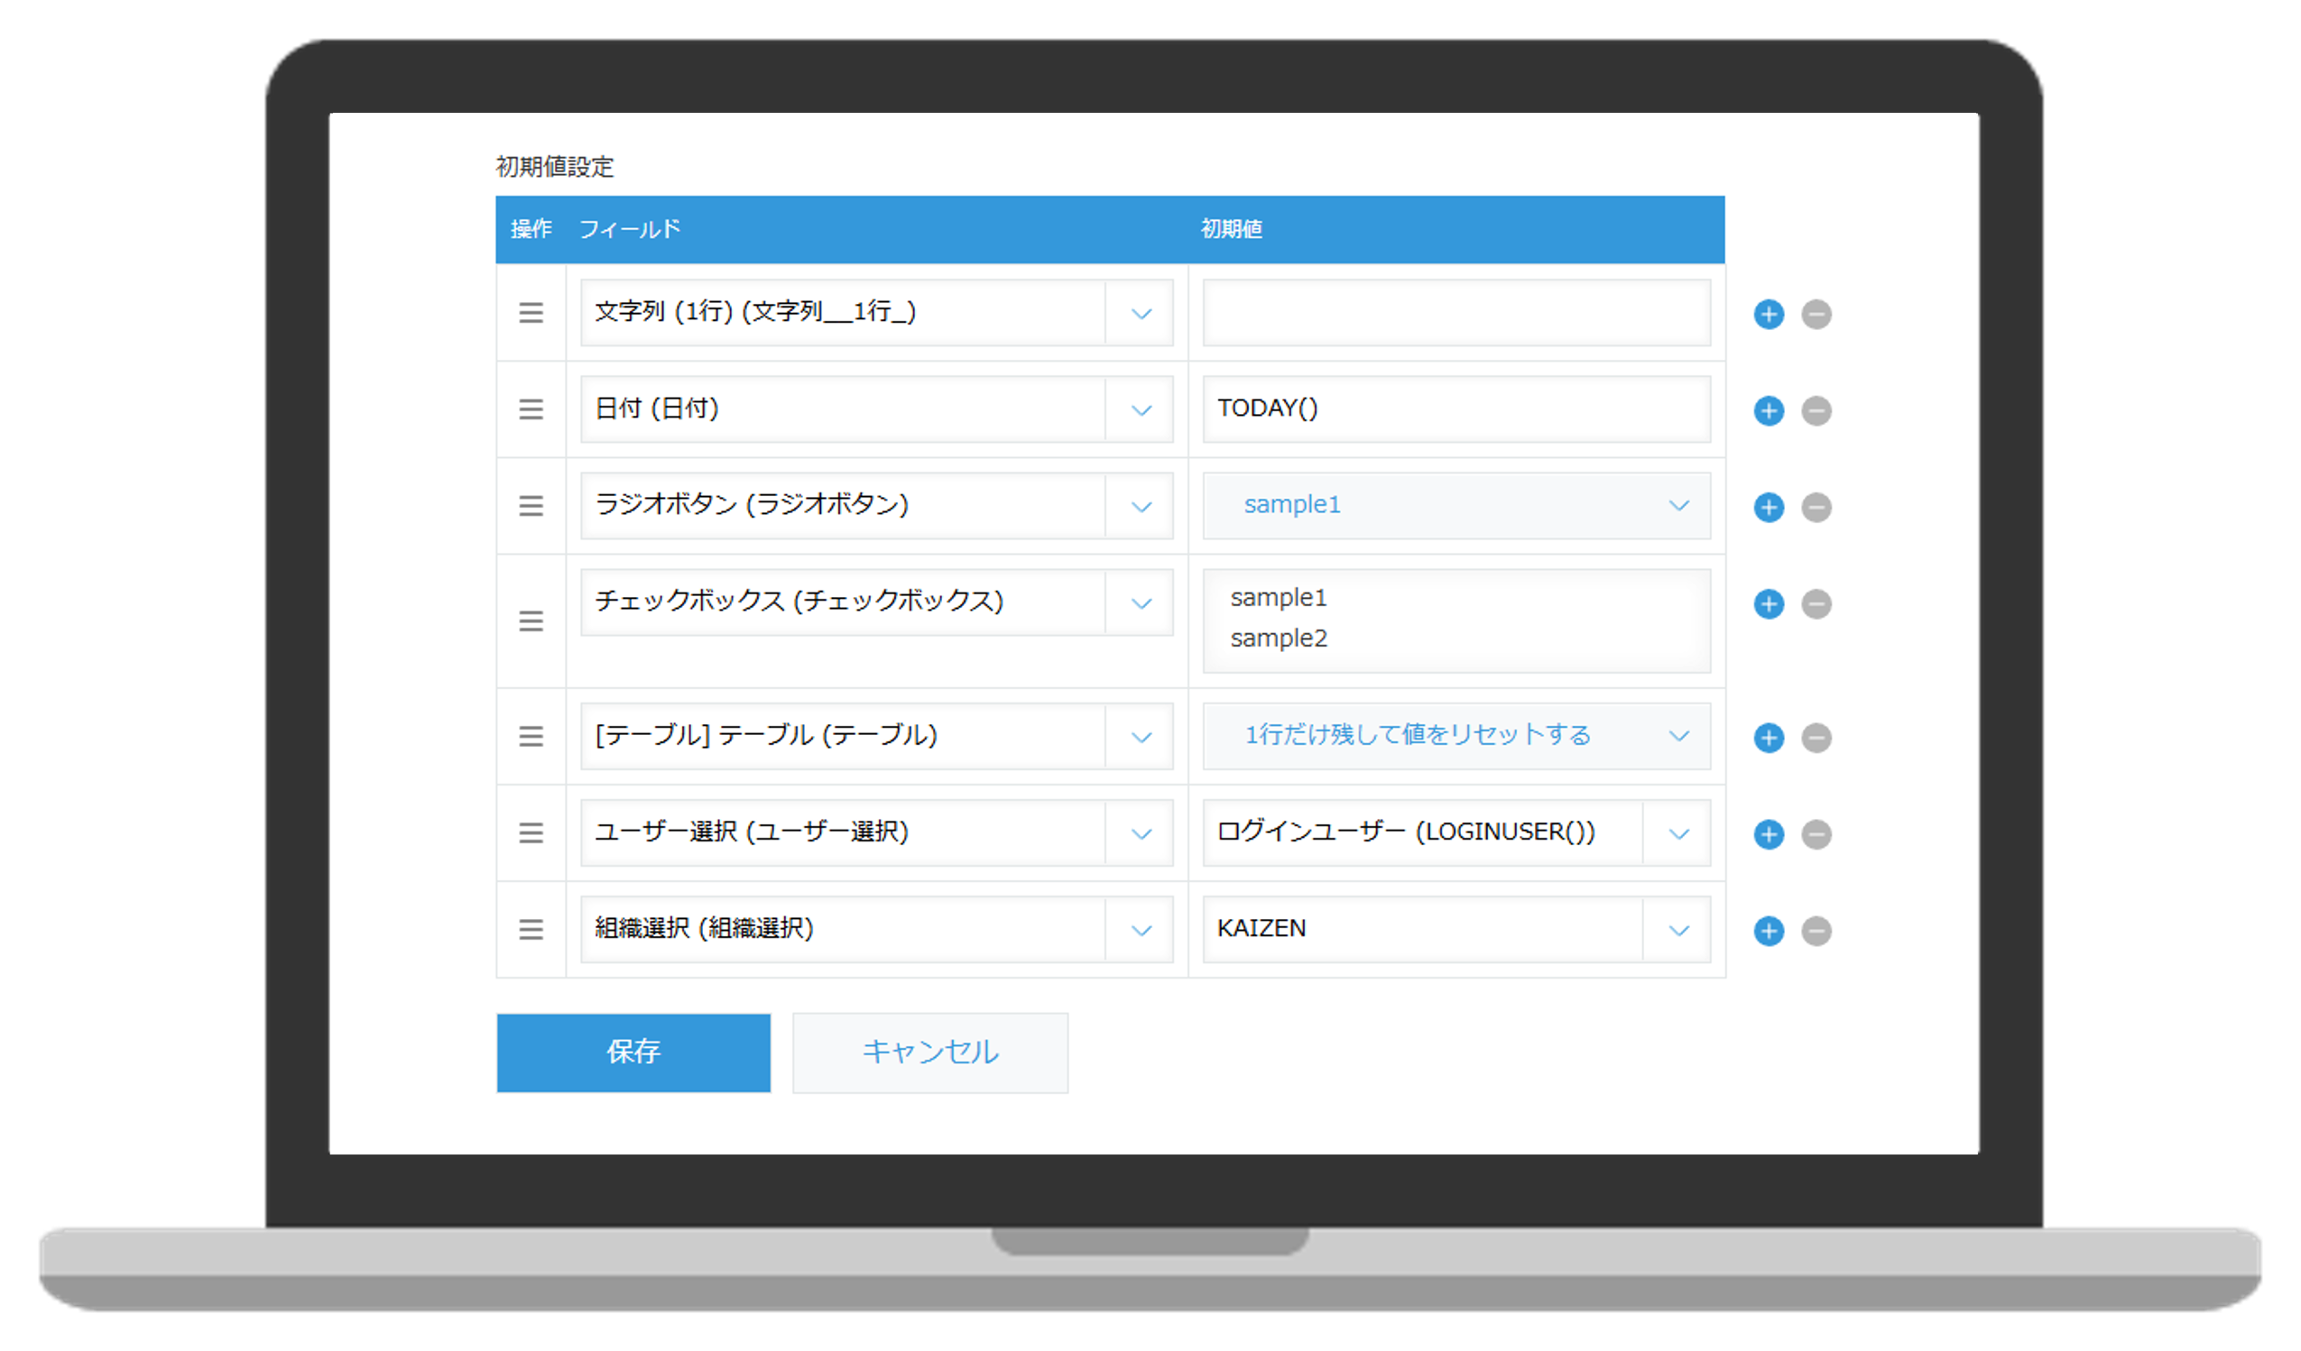Open the field selector for チェックボックス
The image size is (2301, 1351).
1141,602
